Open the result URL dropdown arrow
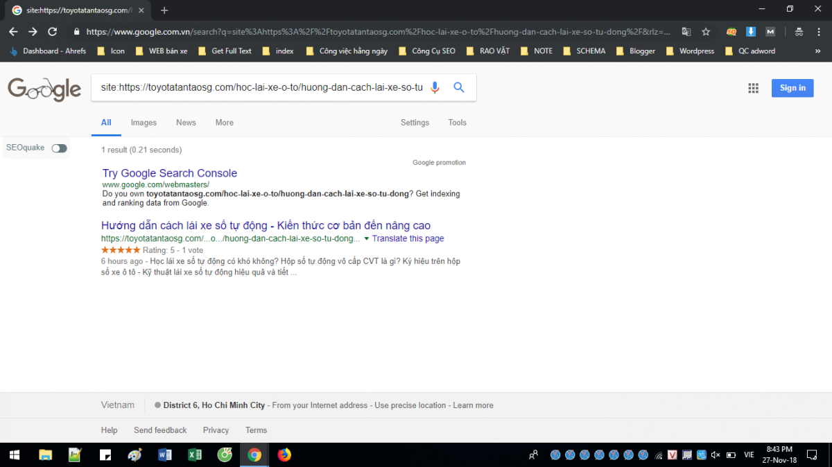Screen dimensions: 832x467 pos(367,238)
